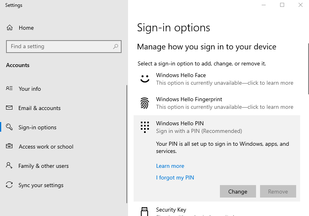Image resolution: width=309 pixels, height=216 pixels.
Task: Click the Windows Hello Face smiley icon
Action: [x=145, y=79]
